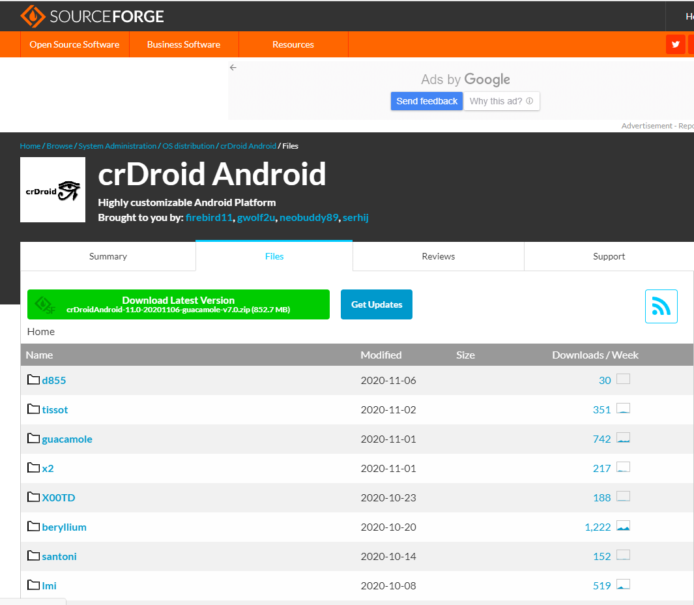Image resolution: width=694 pixels, height=605 pixels.
Task: Click the SourceForge logo
Action: (92, 16)
